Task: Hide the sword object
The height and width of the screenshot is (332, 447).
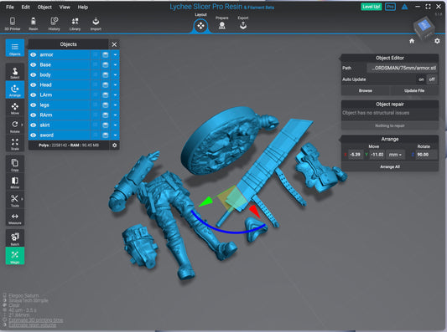Action: [x=34, y=135]
